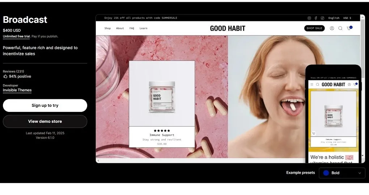Screen dimensions: 369x195
Task: Click the scroll-down arrow of preview scrollbar
Action: coord(362,156)
